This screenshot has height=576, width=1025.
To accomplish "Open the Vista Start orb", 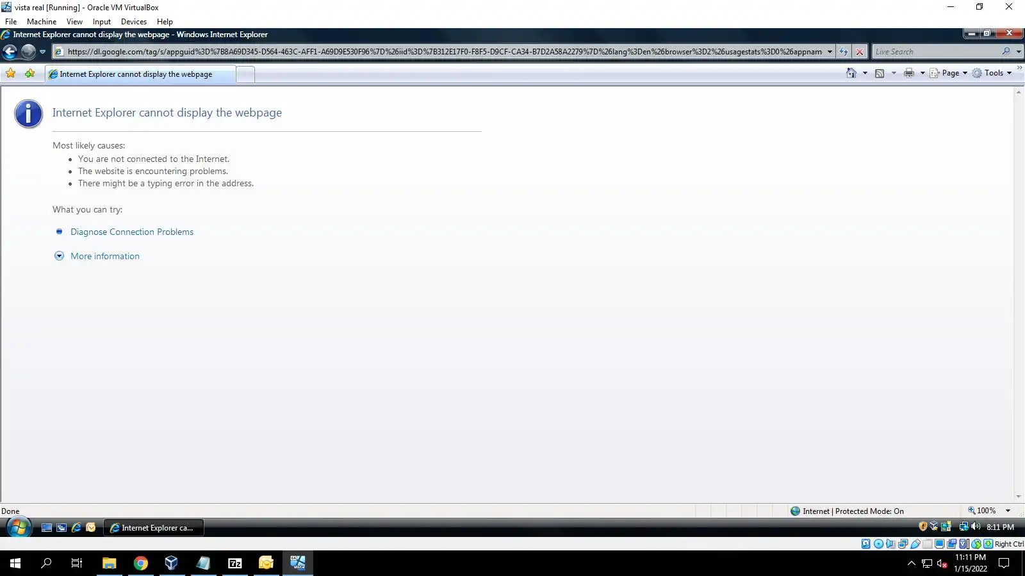I will [19, 527].
